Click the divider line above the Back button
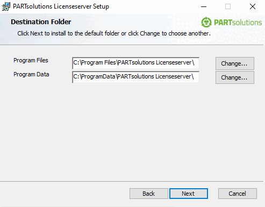This screenshot has height=207, width=265. point(132,181)
